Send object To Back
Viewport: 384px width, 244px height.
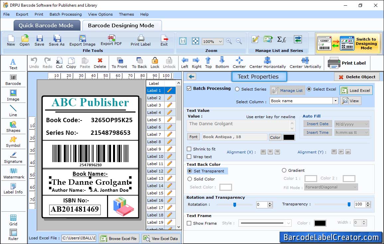(x=139, y=63)
